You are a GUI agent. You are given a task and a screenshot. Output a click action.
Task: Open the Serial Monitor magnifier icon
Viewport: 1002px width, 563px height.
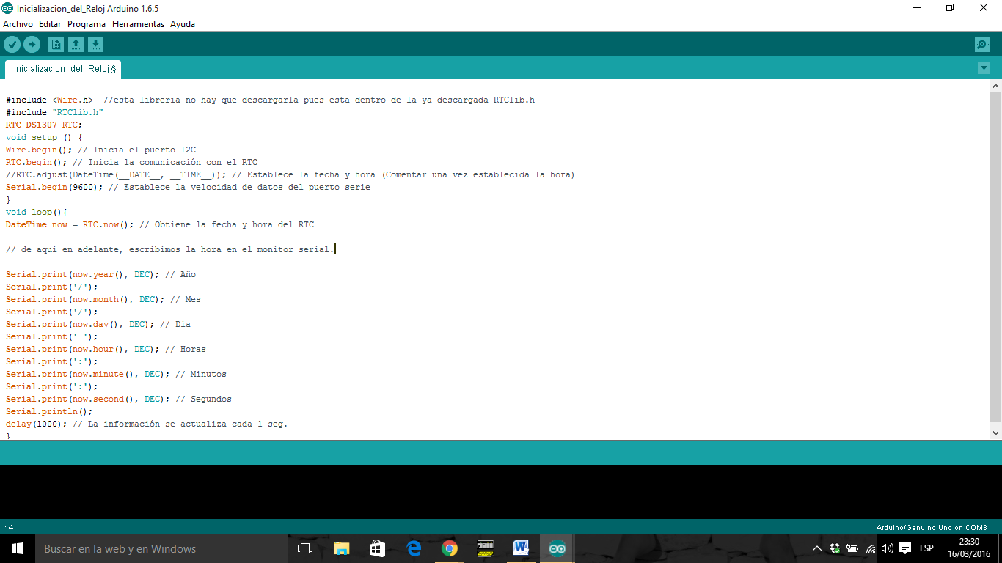pyautogui.click(x=981, y=44)
